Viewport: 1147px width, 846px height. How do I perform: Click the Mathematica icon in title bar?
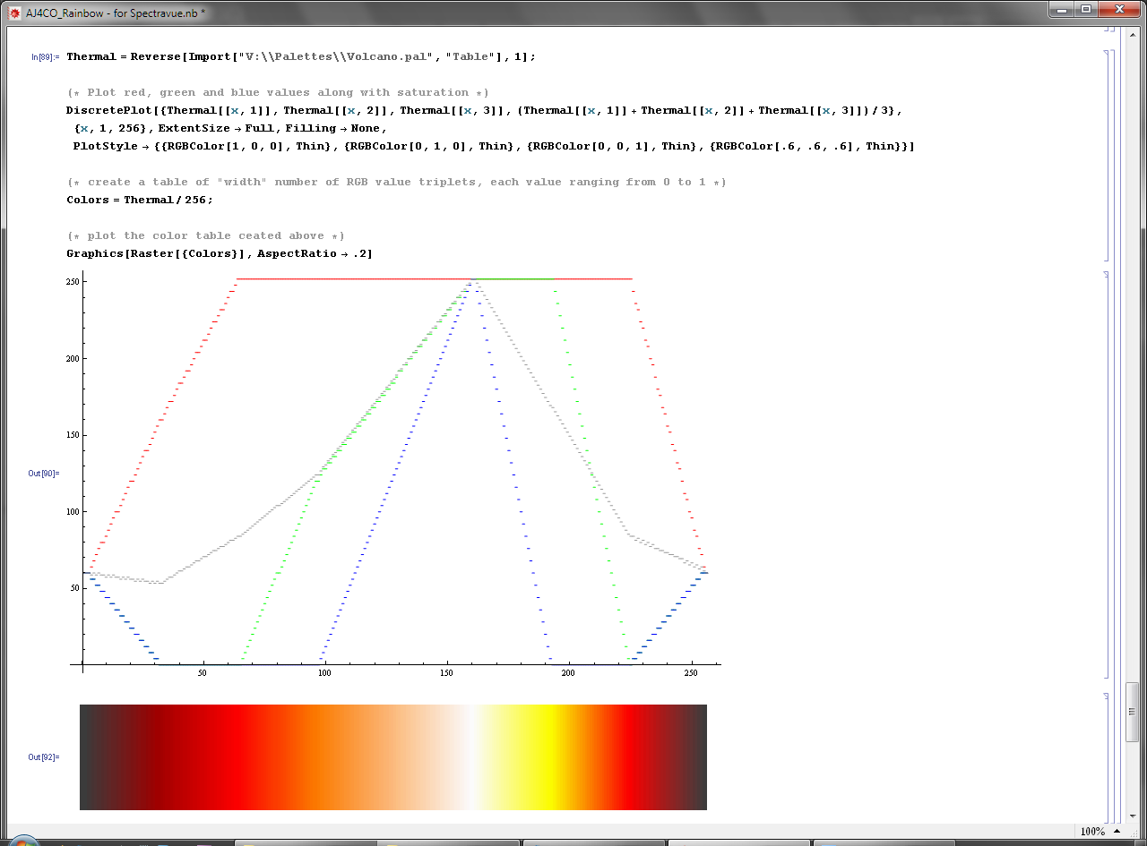(x=14, y=13)
